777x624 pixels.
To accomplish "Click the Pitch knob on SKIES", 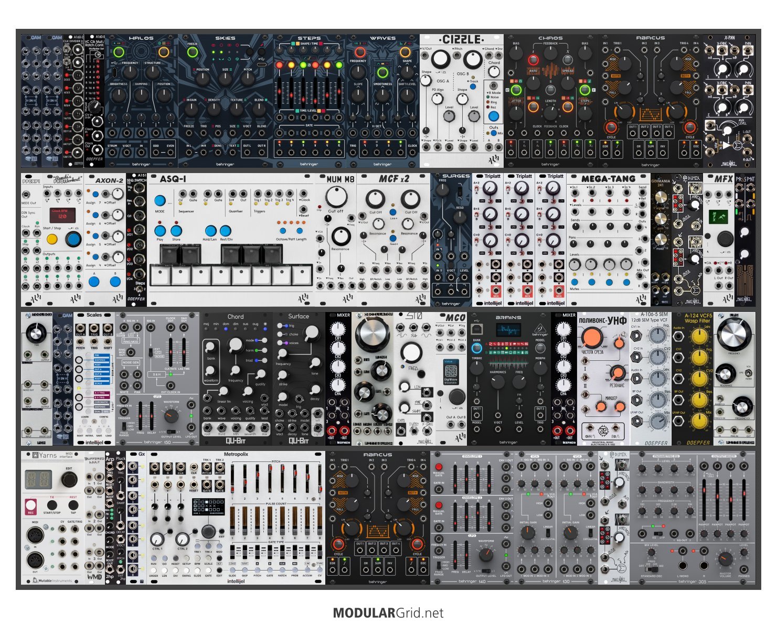I will (248, 79).
